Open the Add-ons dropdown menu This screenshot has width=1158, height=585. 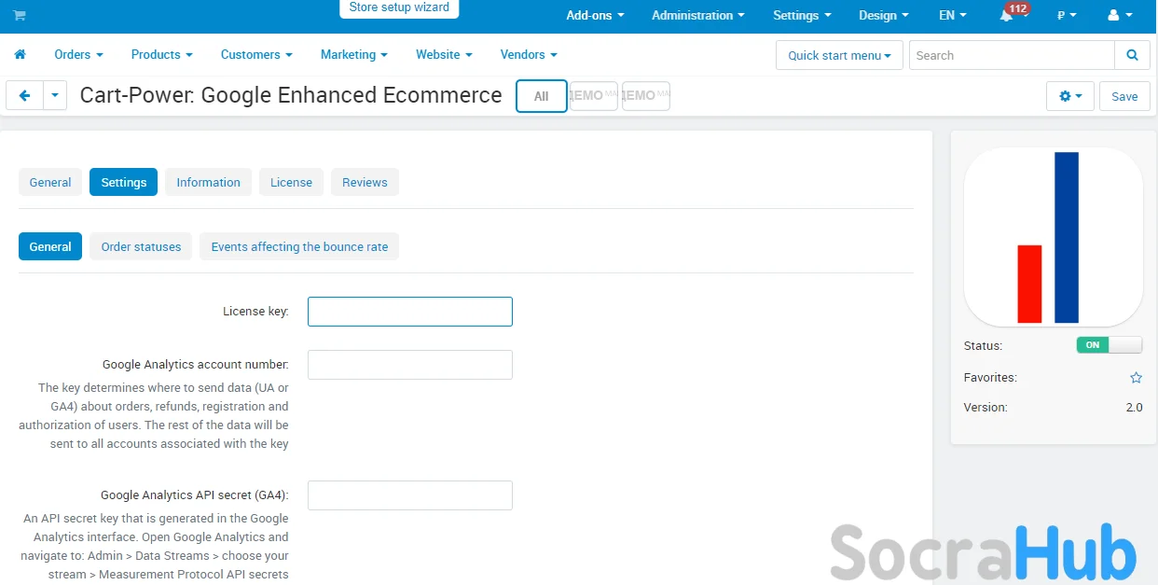click(x=595, y=15)
